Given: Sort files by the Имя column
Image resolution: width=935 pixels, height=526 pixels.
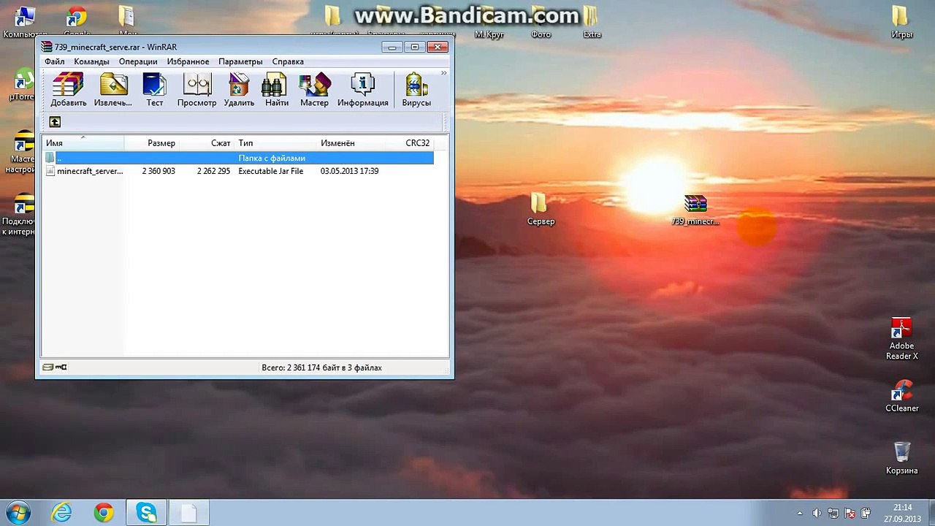Looking at the screenshot, I should (83, 143).
